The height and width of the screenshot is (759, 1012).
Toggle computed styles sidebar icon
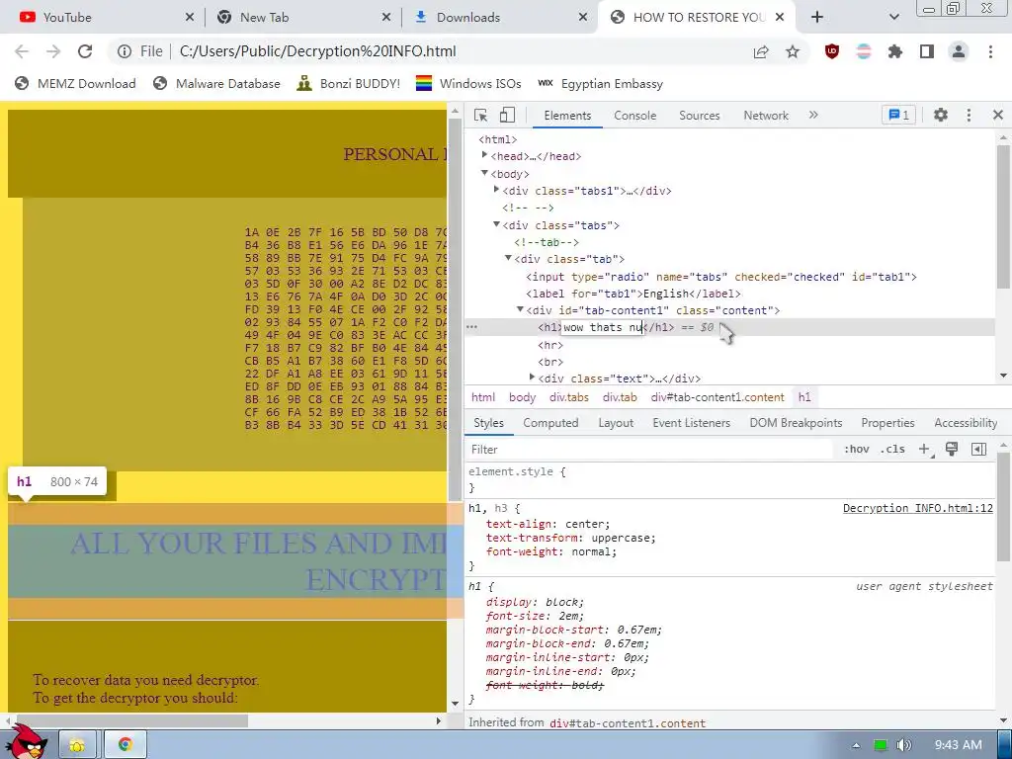point(978,450)
